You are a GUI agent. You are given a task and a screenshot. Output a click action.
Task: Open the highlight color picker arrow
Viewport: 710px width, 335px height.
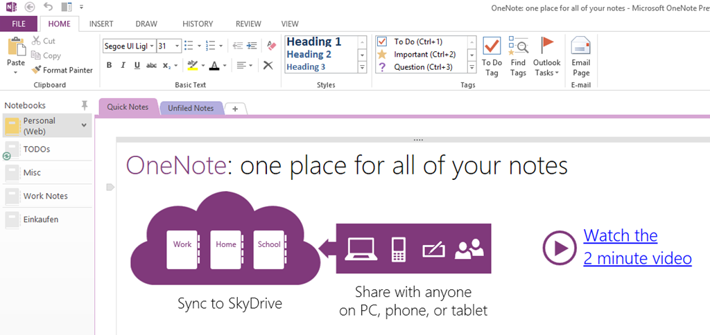click(203, 66)
